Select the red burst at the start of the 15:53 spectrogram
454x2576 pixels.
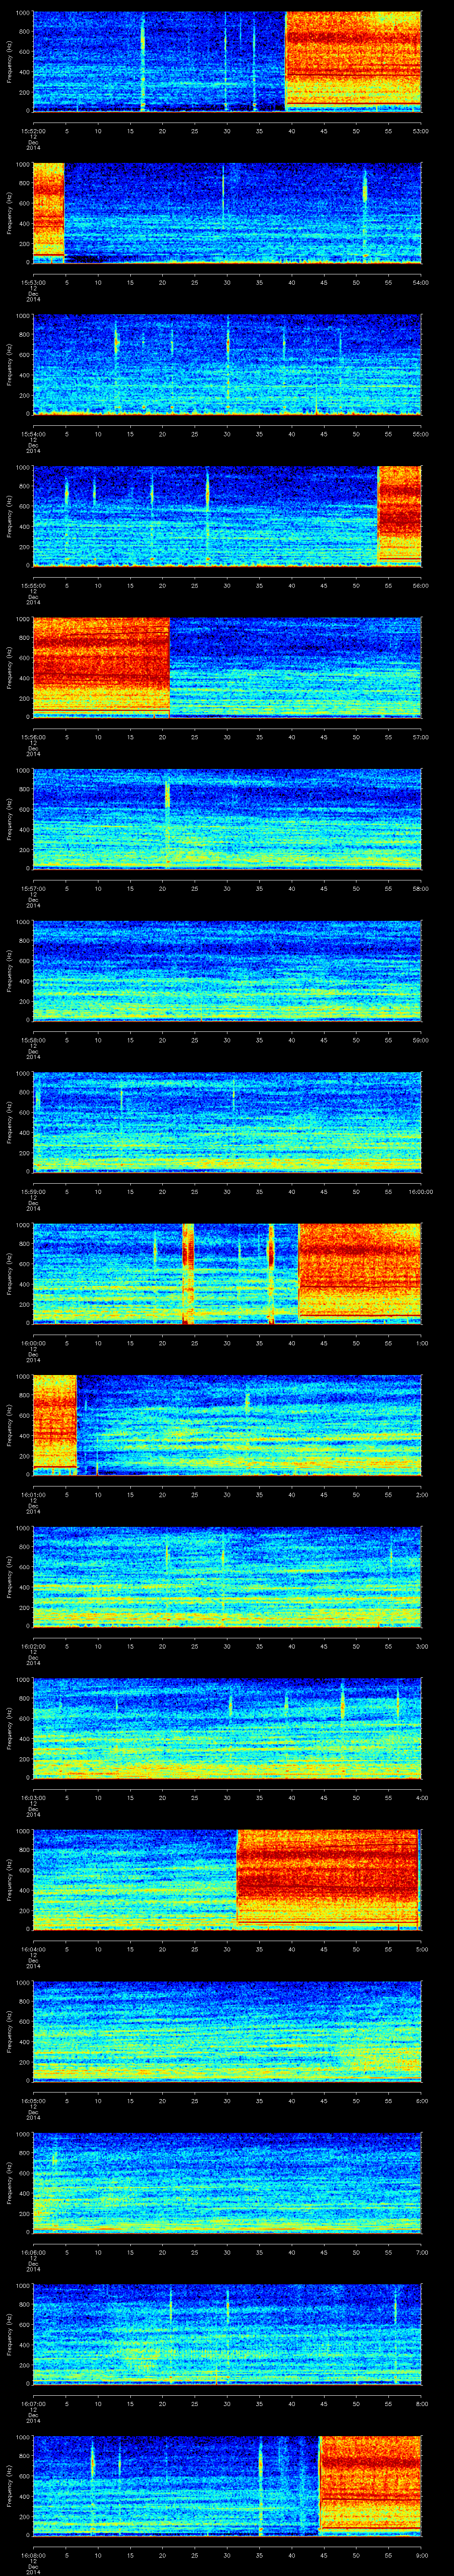coord(48,210)
